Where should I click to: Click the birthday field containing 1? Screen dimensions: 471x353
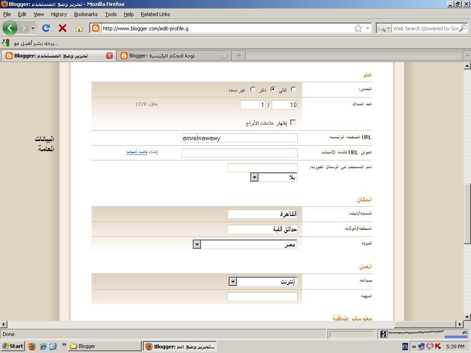coord(253,105)
